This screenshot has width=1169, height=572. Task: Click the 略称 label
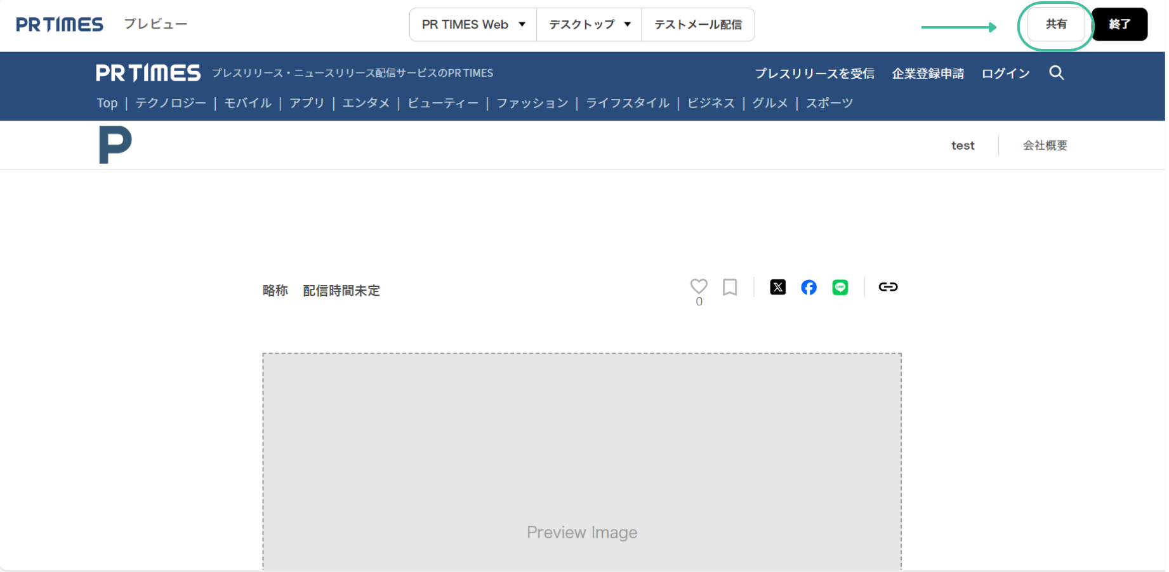pyautogui.click(x=275, y=291)
